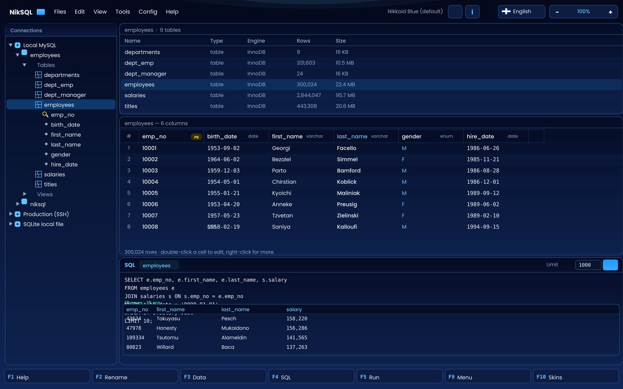Screen dimensions: 623x389
Task: Click the emp_no primary key icon
Action: (x=45, y=114)
